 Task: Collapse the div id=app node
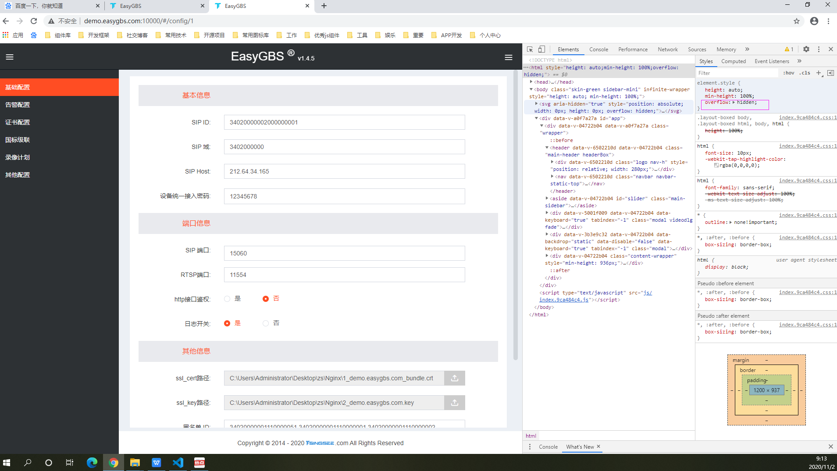click(x=536, y=118)
